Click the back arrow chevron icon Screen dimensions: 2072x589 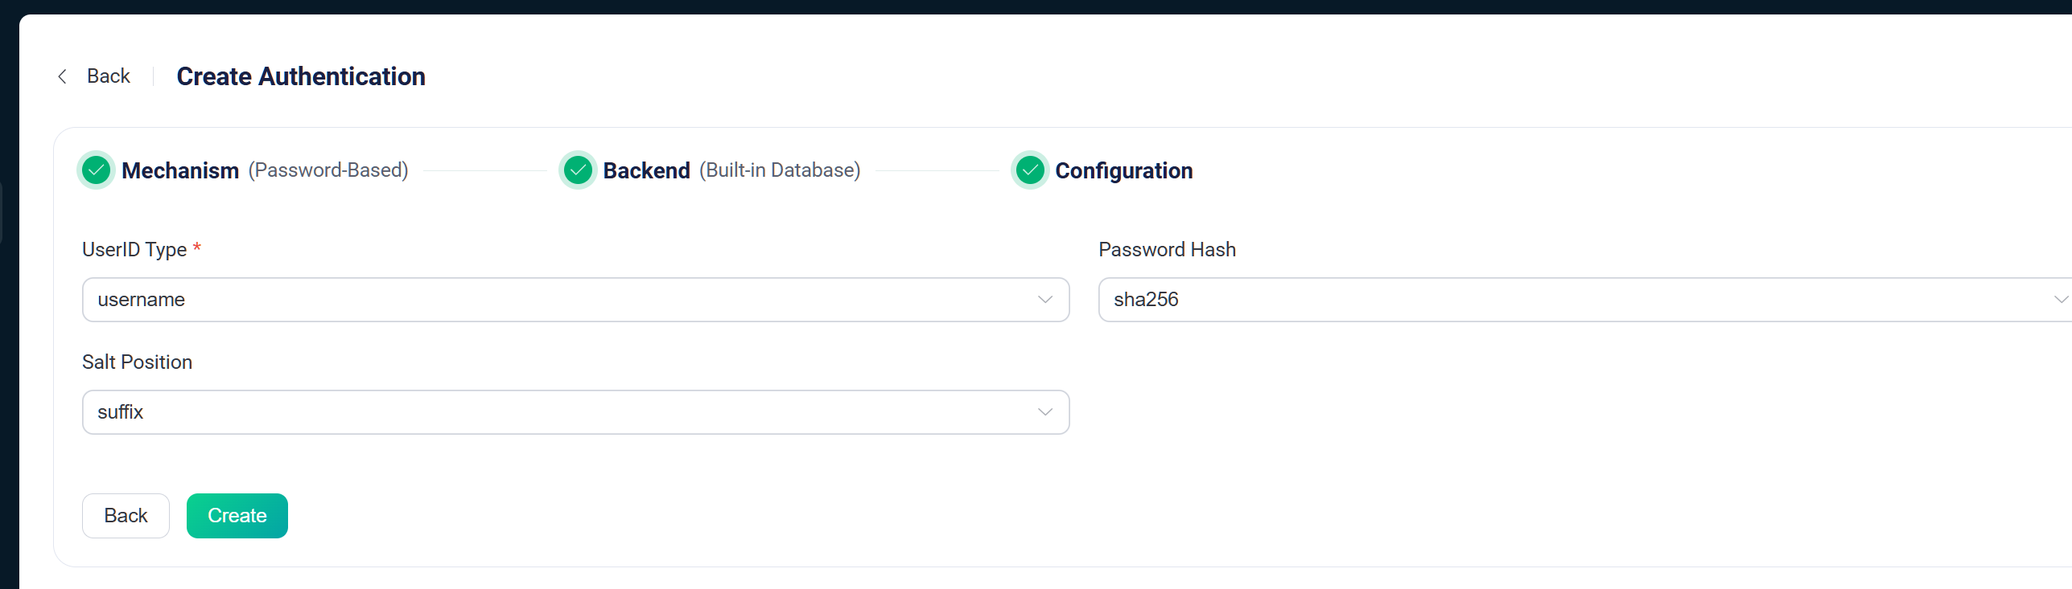[62, 76]
